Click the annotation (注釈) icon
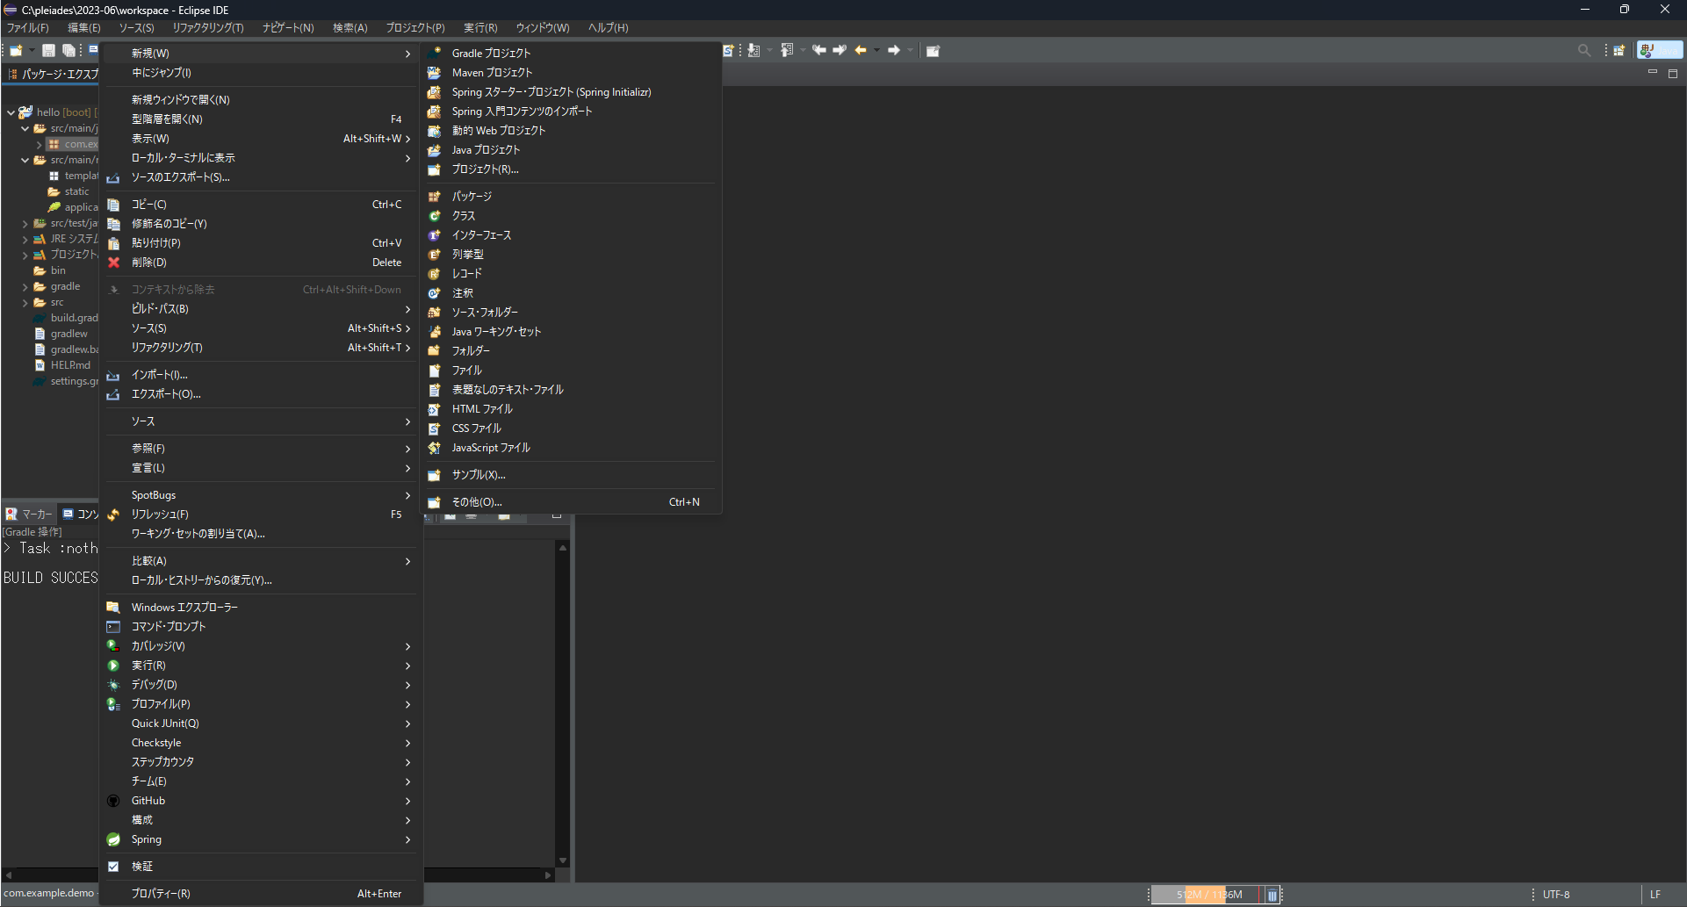The width and height of the screenshot is (1687, 907). click(434, 293)
